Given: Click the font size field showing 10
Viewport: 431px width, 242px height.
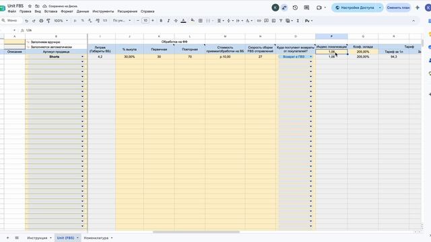Looking at the screenshot, I should point(145,21).
